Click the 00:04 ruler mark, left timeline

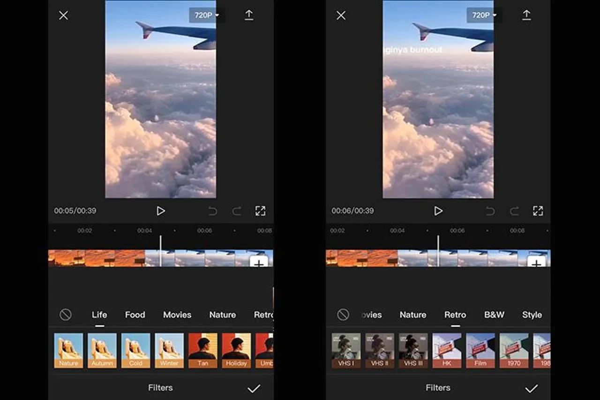pyautogui.click(x=144, y=231)
